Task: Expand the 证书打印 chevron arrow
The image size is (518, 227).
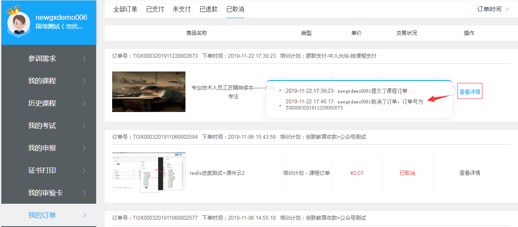Action: point(84,171)
